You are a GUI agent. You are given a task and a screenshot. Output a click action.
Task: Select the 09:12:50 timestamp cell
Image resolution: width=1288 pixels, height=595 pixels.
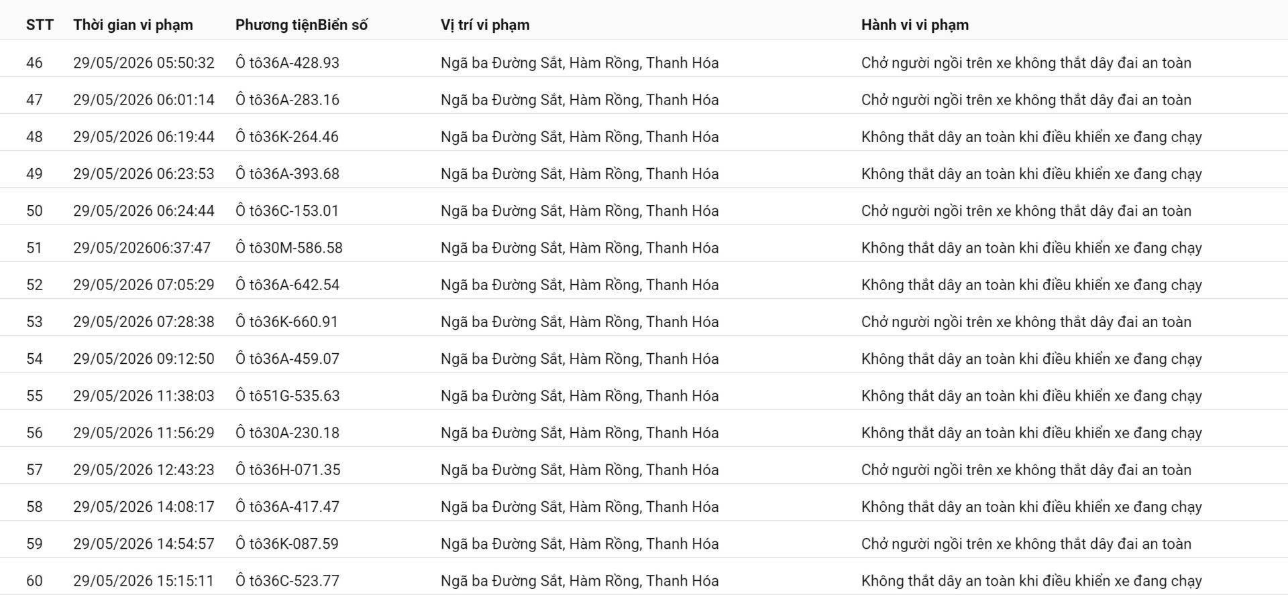click(x=144, y=359)
